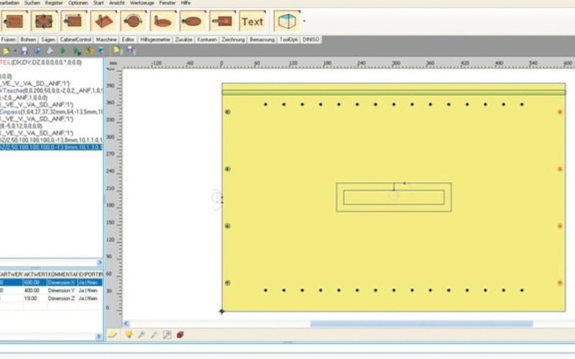Open the Zeichnung tab
The height and width of the screenshot is (359, 575).
coord(233,39)
